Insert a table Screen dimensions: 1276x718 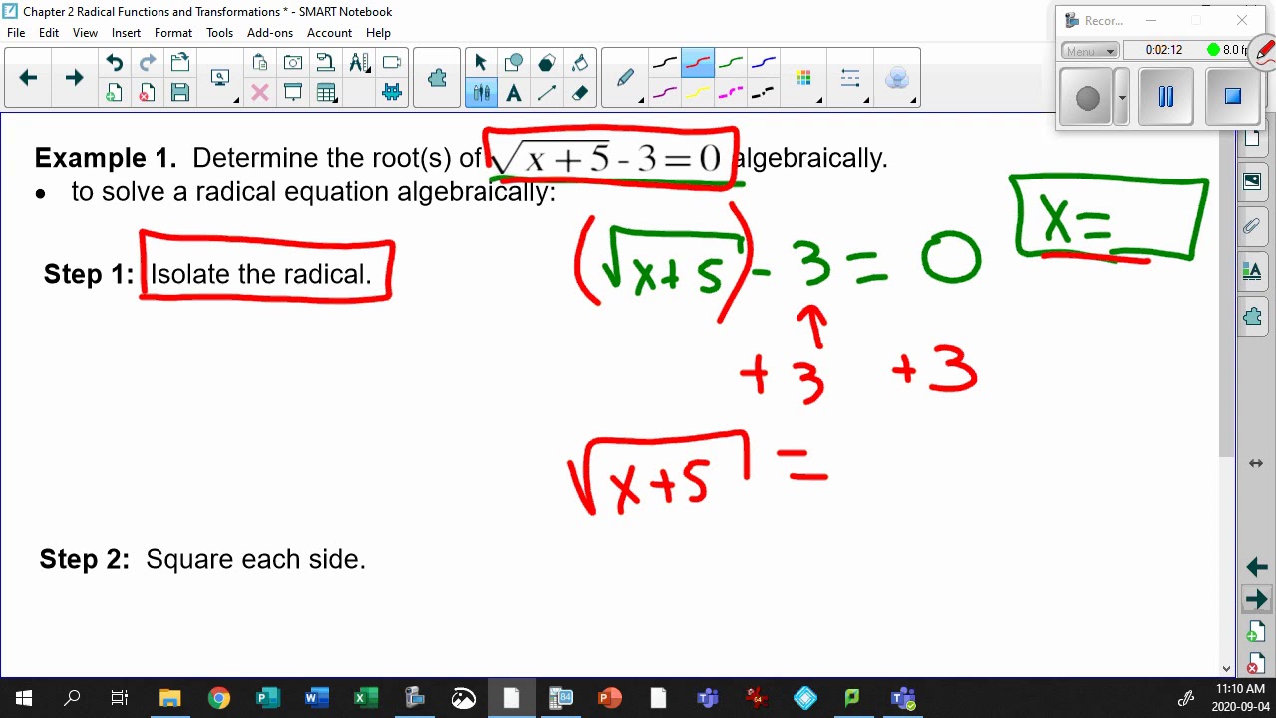(x=326, y=93)
